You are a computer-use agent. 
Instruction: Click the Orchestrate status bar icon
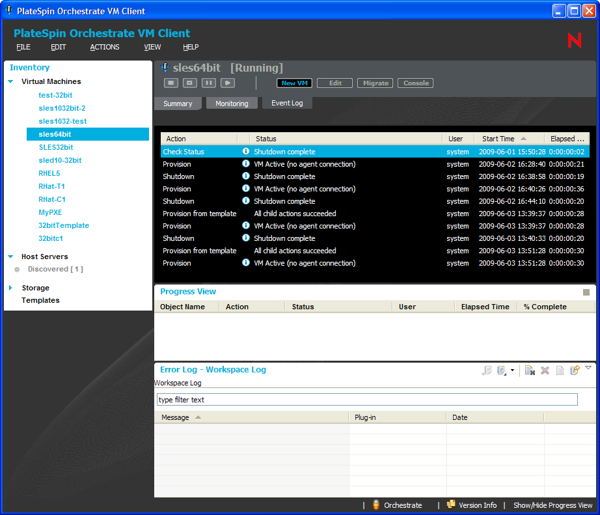[376, 505]
